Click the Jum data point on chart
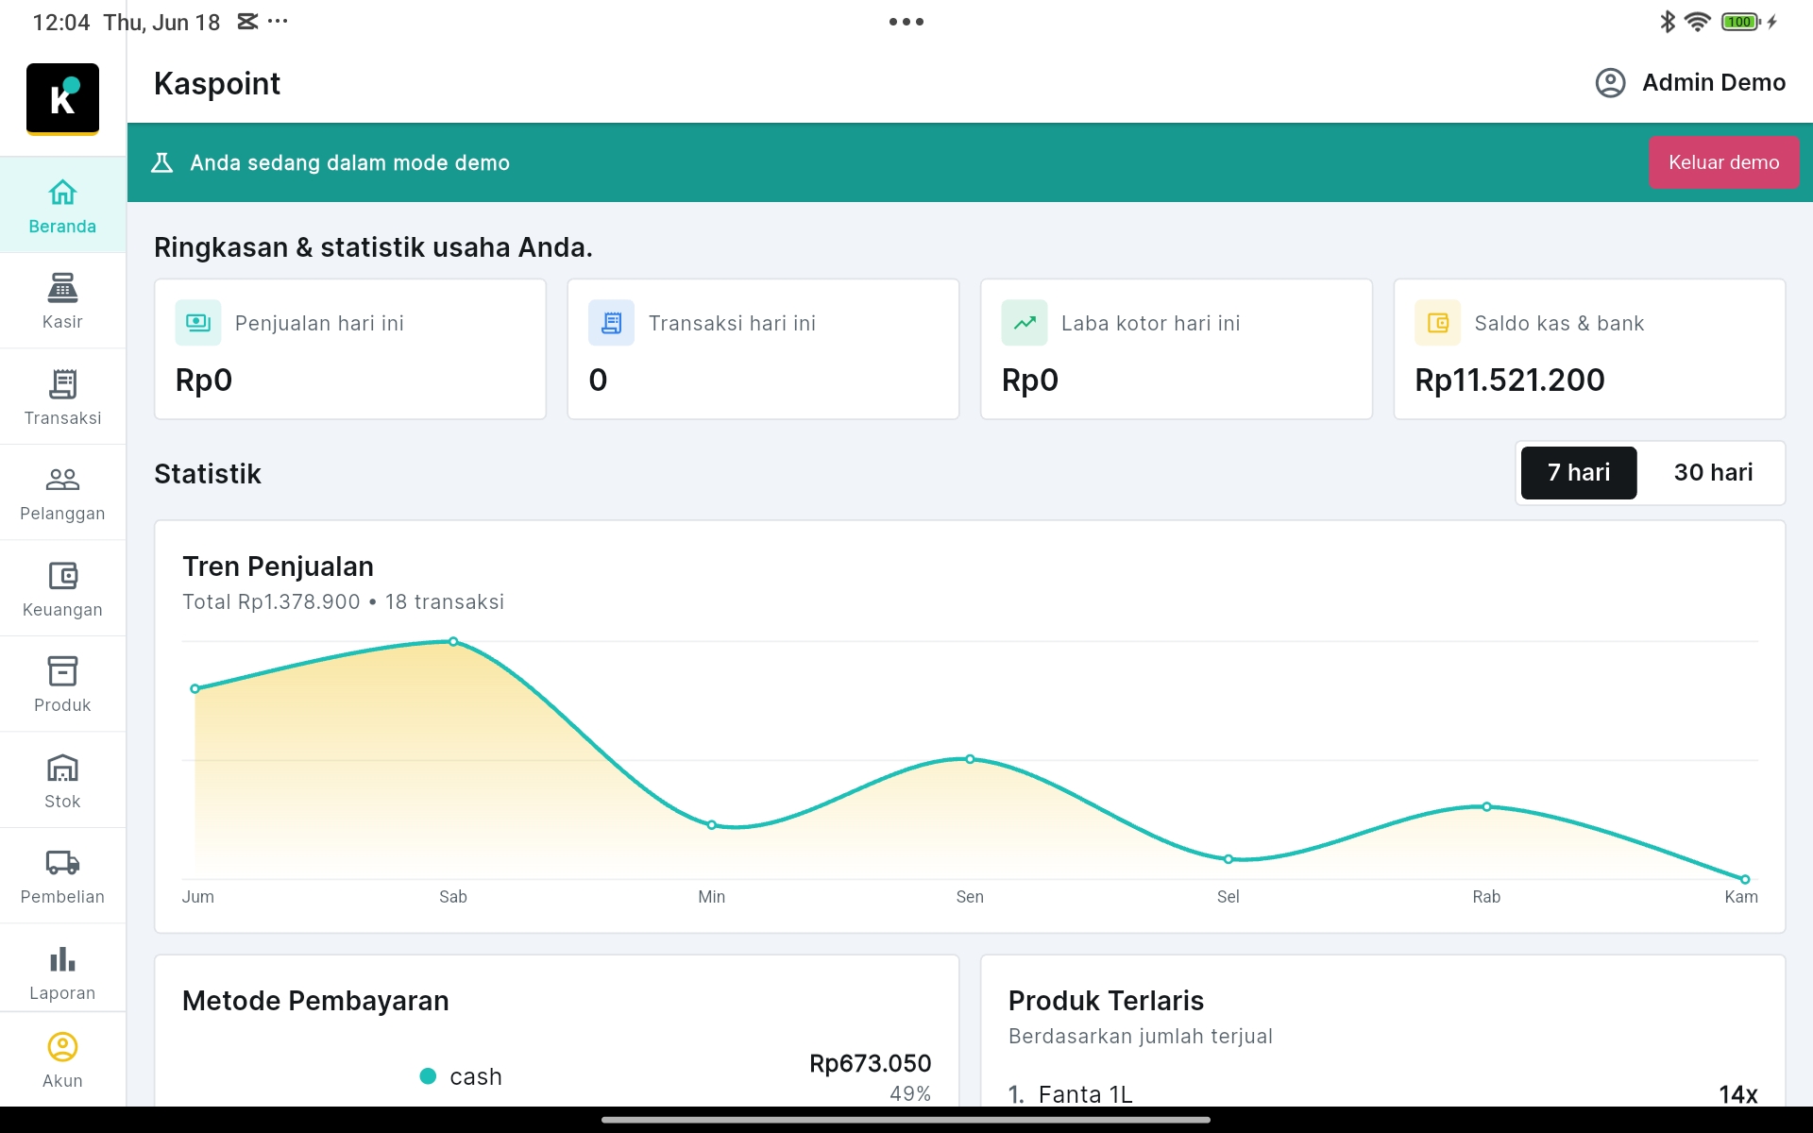 click(x=195, y=689)
